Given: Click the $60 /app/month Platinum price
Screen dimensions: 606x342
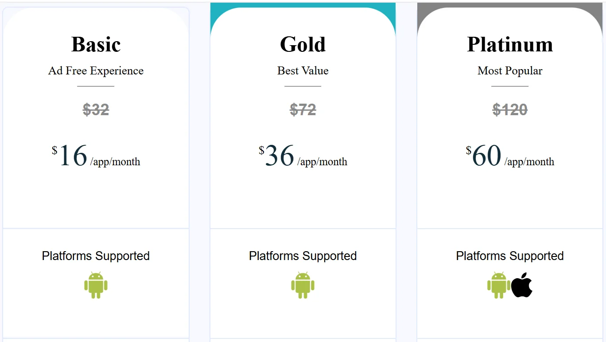Looking at the screenshot, I should pyautogui.click(x=510, y=156).
